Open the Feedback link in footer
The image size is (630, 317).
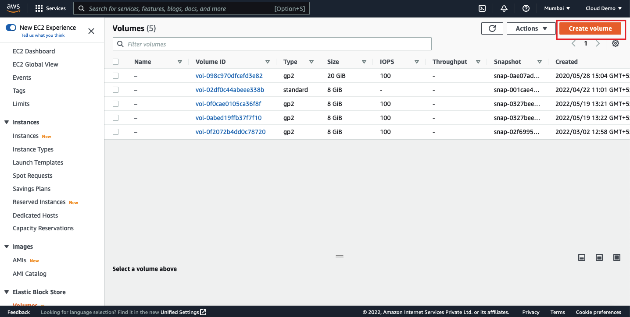pos(19,312)
